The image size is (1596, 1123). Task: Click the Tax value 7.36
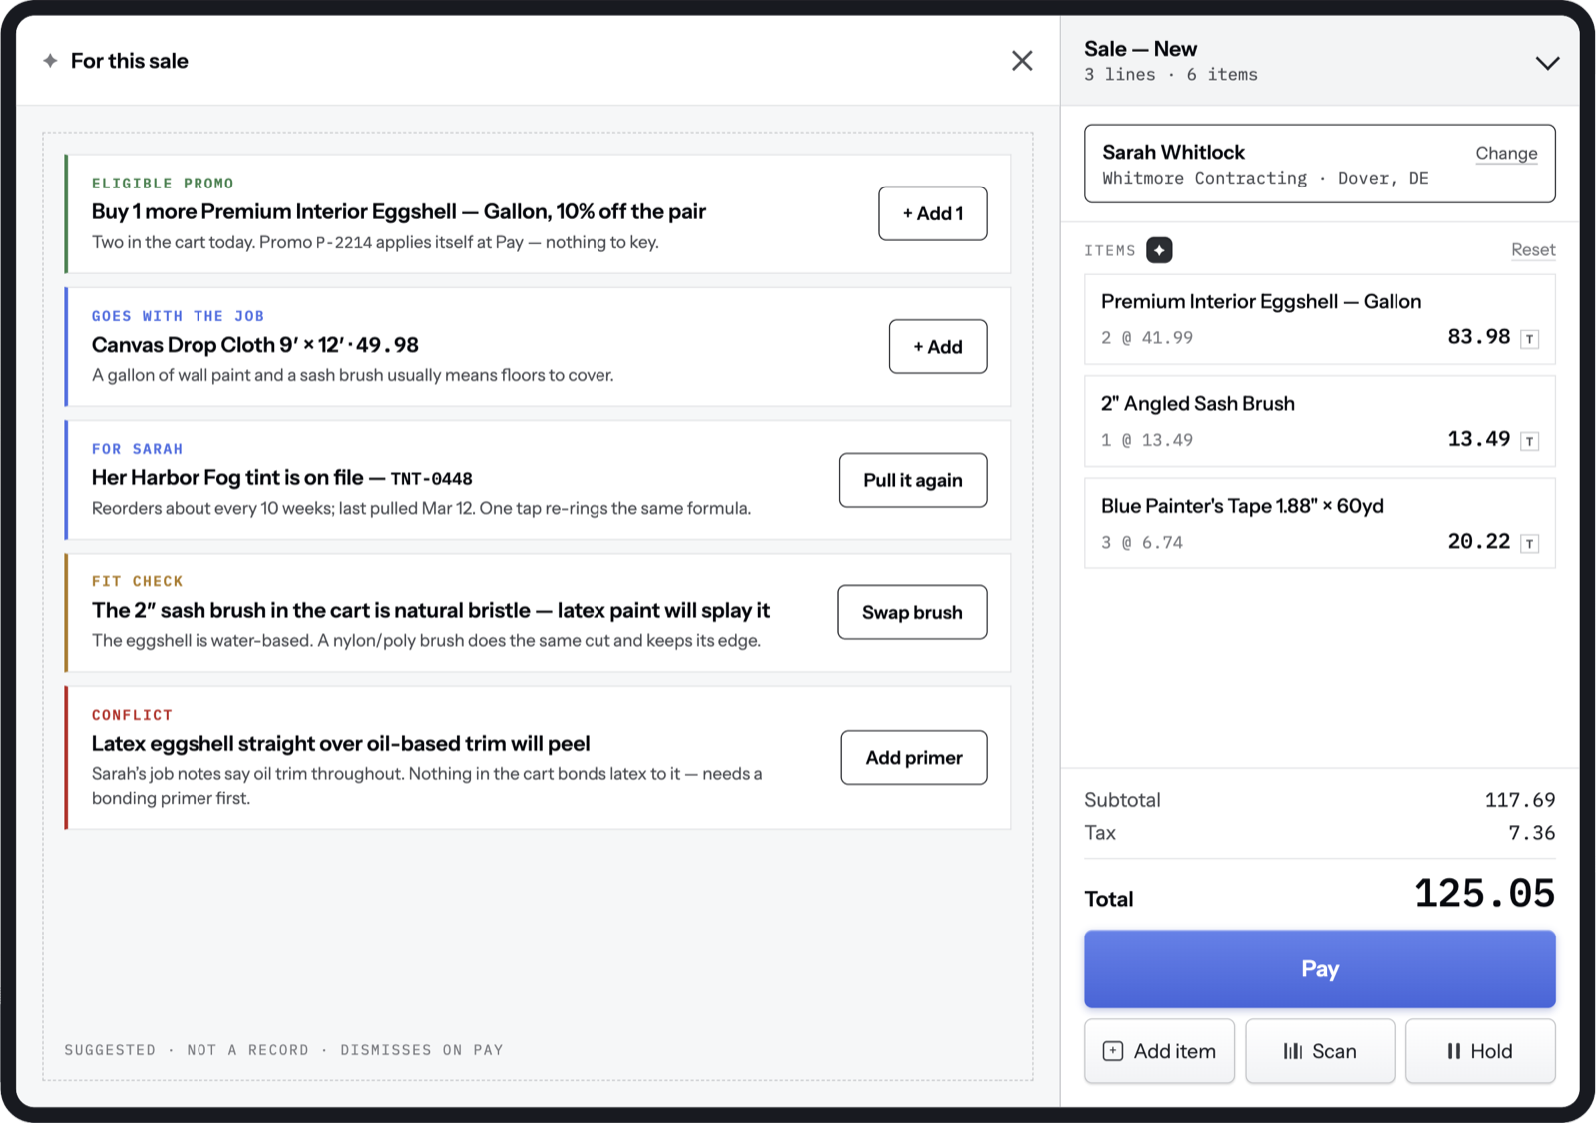pos(1531,833)
